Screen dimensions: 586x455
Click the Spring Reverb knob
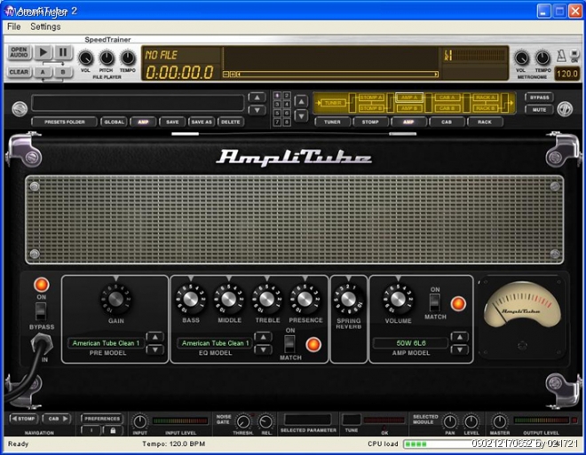(348, 302)
